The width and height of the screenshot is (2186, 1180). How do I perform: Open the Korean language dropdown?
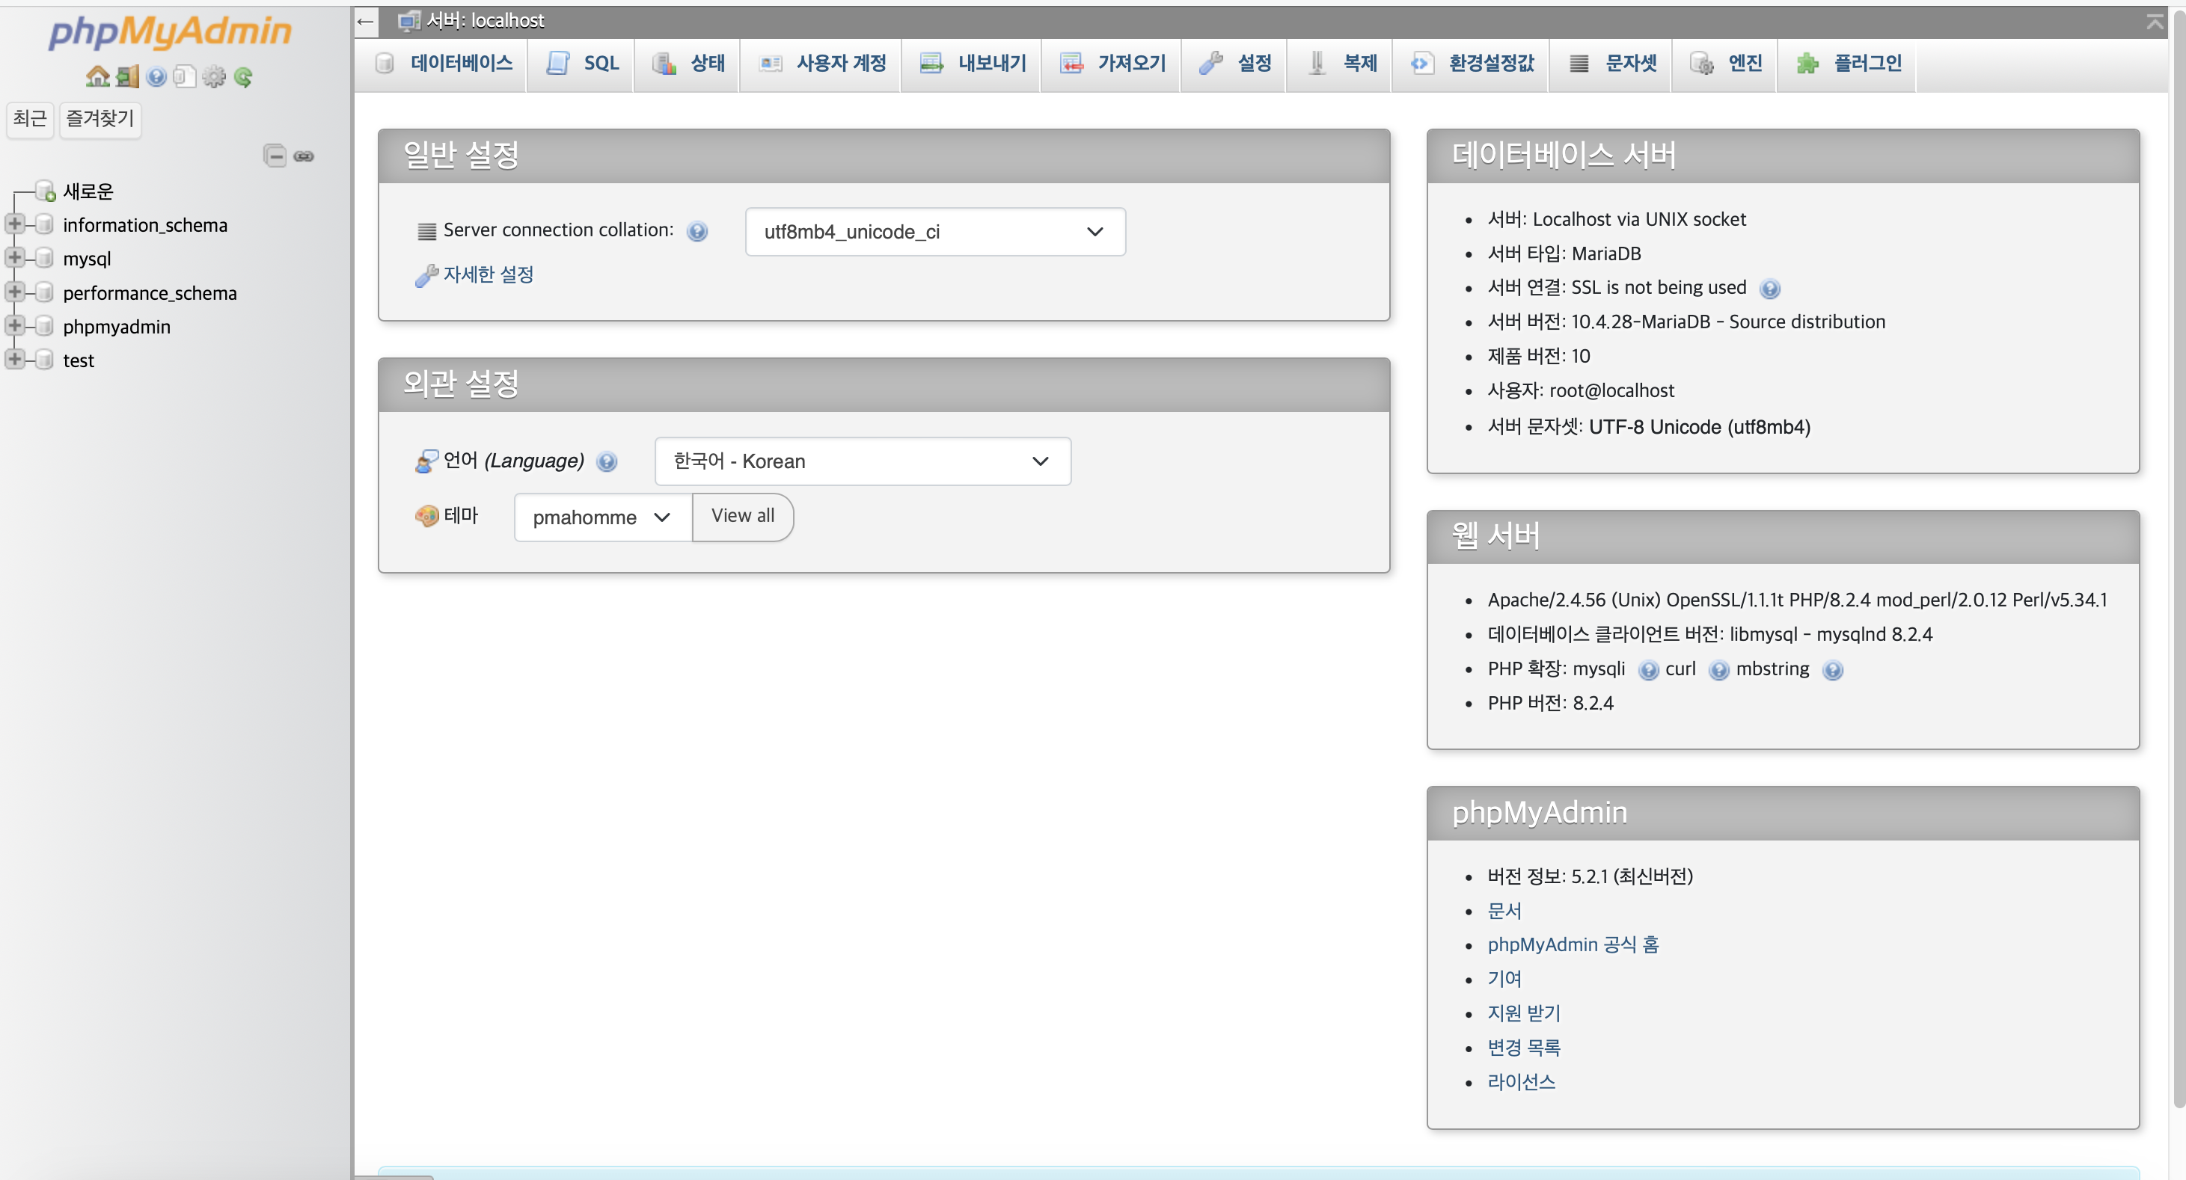click(x=861, y=461)
